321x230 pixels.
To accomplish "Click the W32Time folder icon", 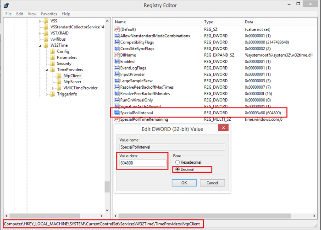I will [x=46, y=45].
